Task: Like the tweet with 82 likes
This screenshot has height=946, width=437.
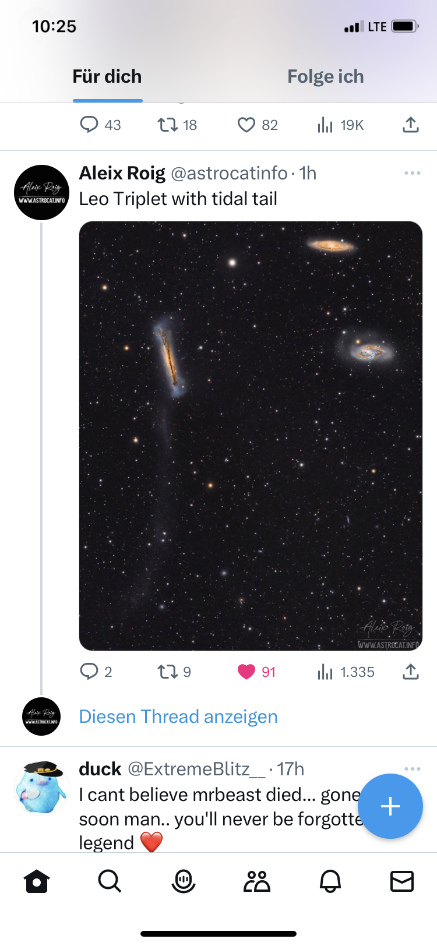Action: pos(247,125)
